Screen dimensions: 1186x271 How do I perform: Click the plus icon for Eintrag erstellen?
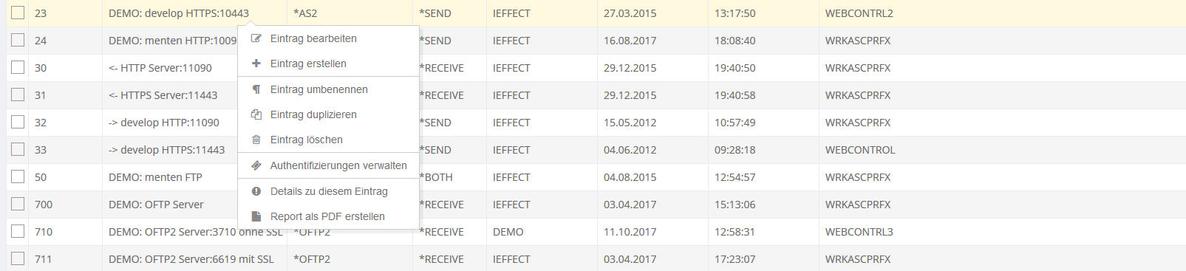click(x=256, y=64)
